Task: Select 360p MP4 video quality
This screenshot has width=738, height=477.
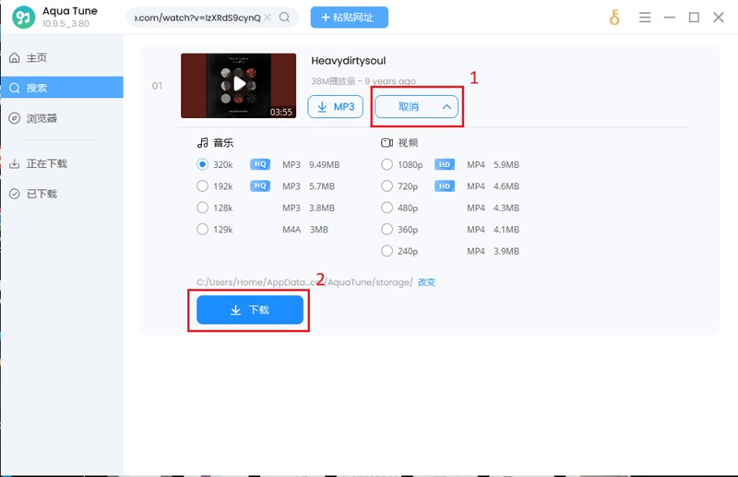Action: click(387, 230)
